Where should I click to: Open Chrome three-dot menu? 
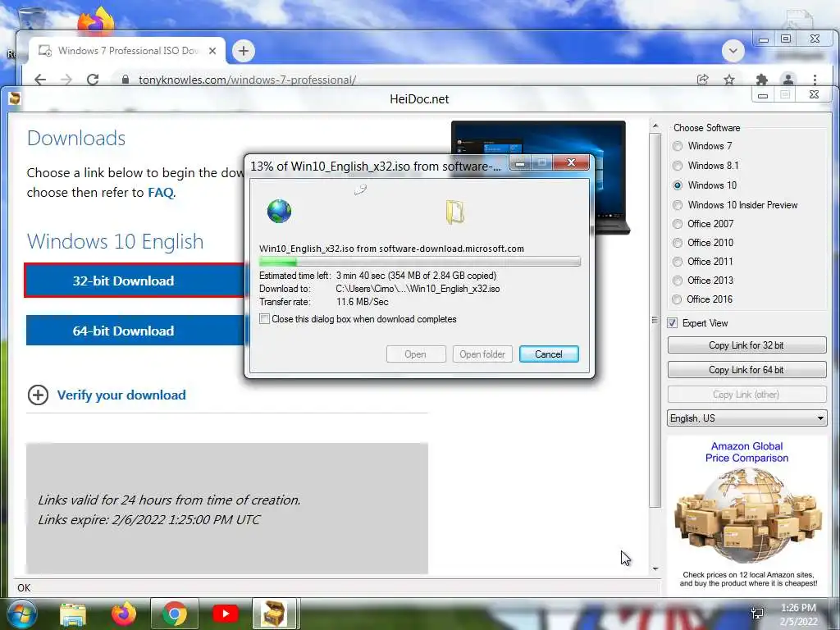(x=815, y=80)
